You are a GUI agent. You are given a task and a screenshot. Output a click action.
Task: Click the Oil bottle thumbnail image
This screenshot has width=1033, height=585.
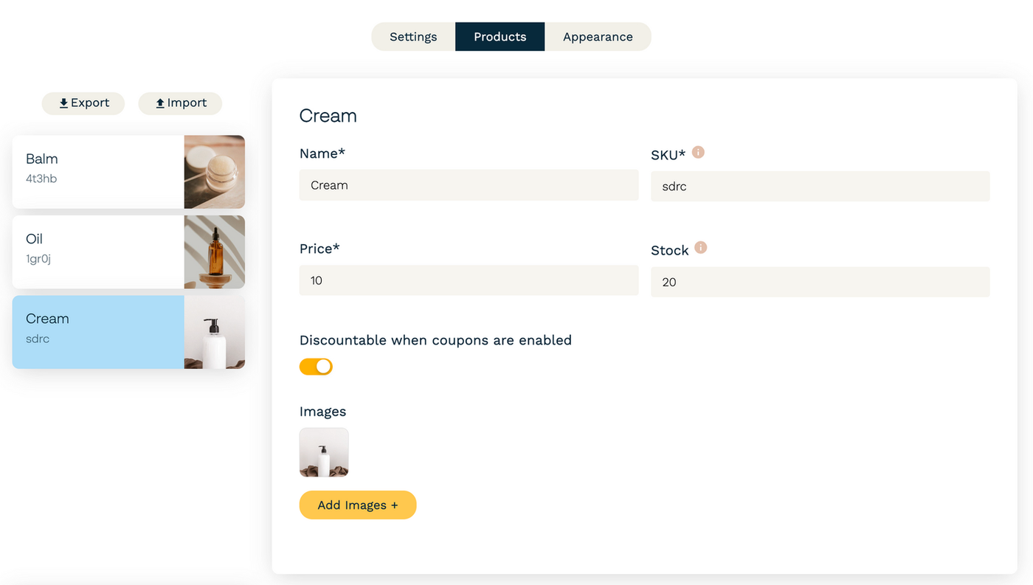click(x=214, y=252)
